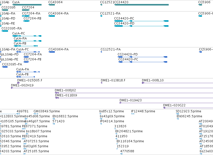Open EST bs85c12.5prime
The height and width of the screenshot is (155, 213).
coord(112,112)
